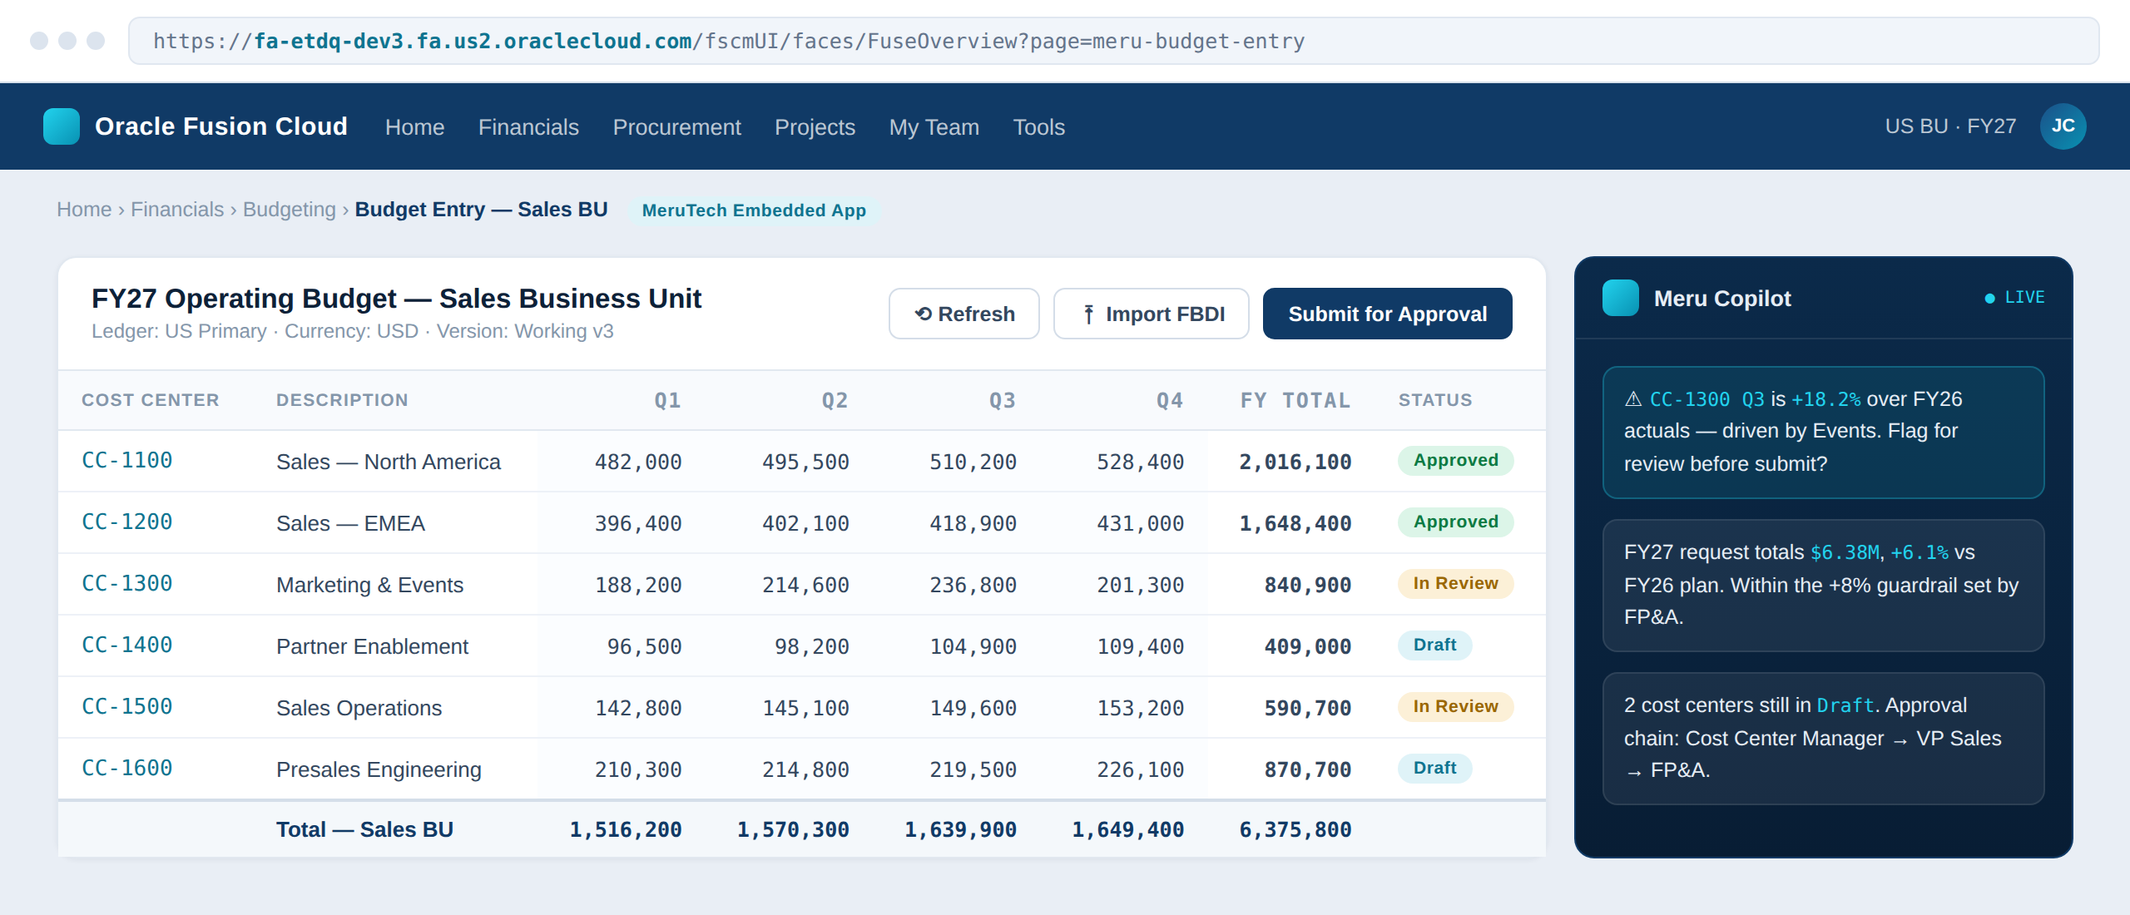This screenshot has height=915, width=2130.
Task: Click grand total 6,375,800
Action: point(1295,830)
